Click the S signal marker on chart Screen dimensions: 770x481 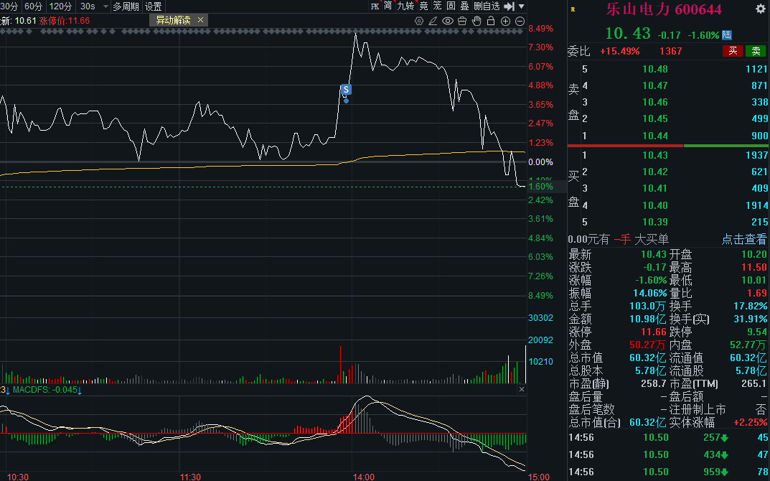pyautogui.click(x=346, y=90)
